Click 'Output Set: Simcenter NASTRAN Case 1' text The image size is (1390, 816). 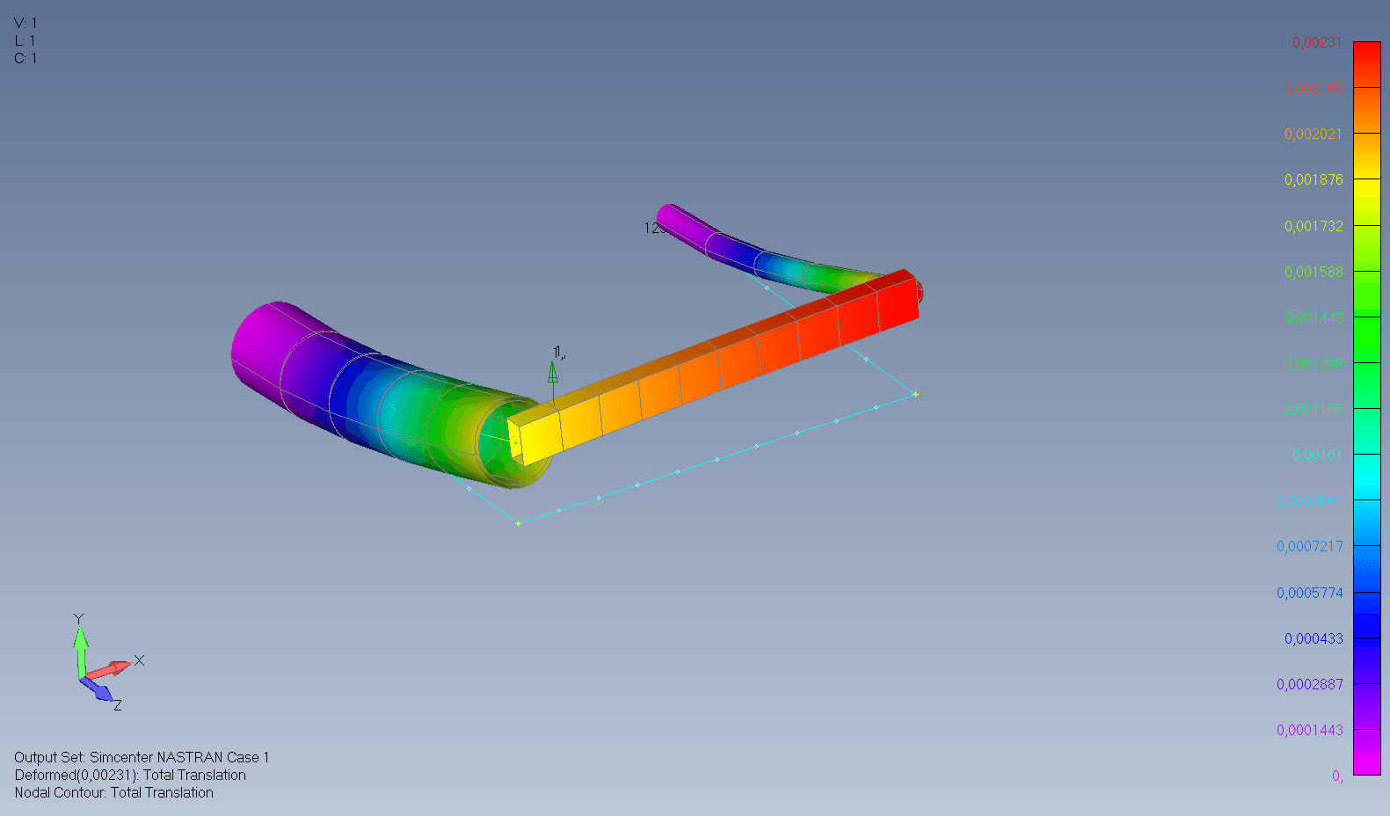click(142, 757)
